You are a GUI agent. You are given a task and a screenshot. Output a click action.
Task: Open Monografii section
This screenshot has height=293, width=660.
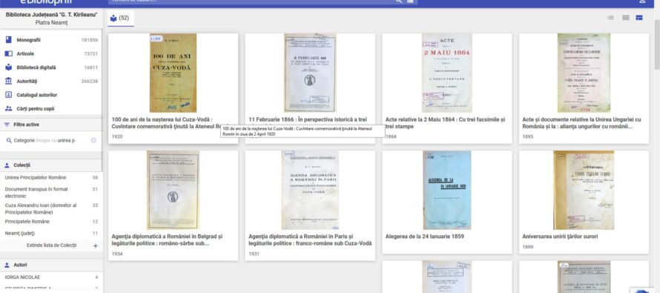click(51, 40)
